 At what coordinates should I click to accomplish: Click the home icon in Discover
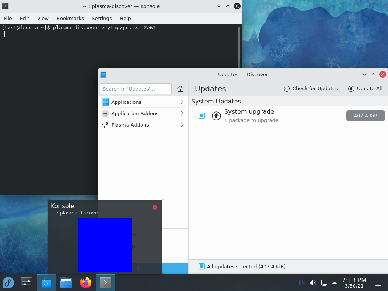pos(180,89)
